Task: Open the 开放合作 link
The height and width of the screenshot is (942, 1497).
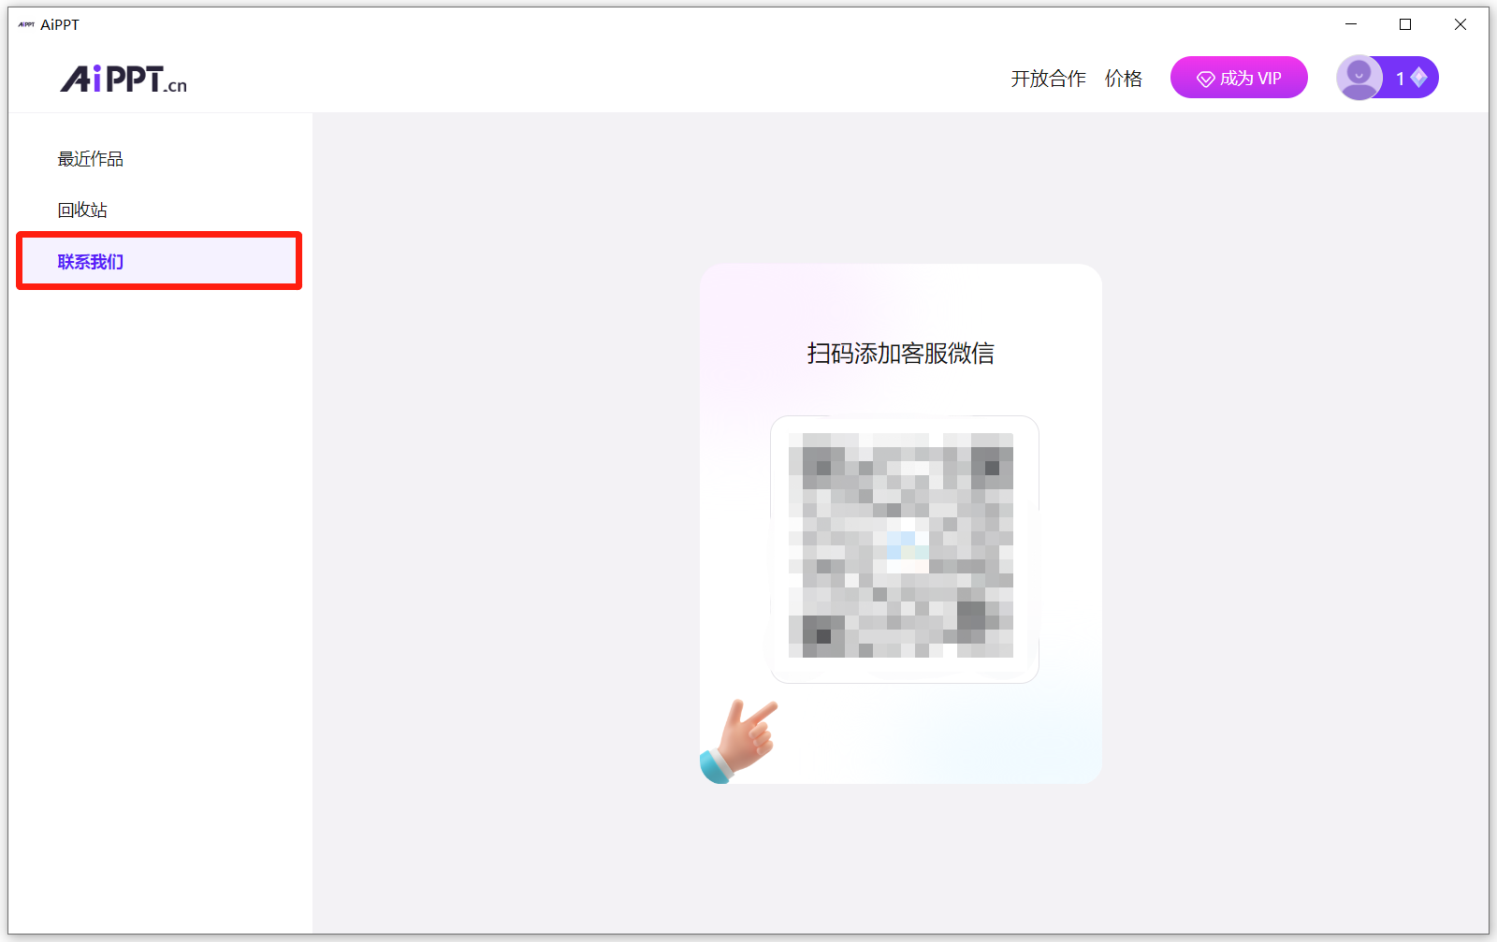Action: pos(1048,79)
